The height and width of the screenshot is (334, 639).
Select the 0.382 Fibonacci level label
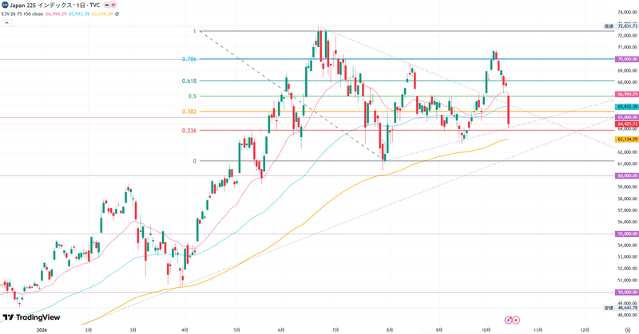tap(189, 112)
